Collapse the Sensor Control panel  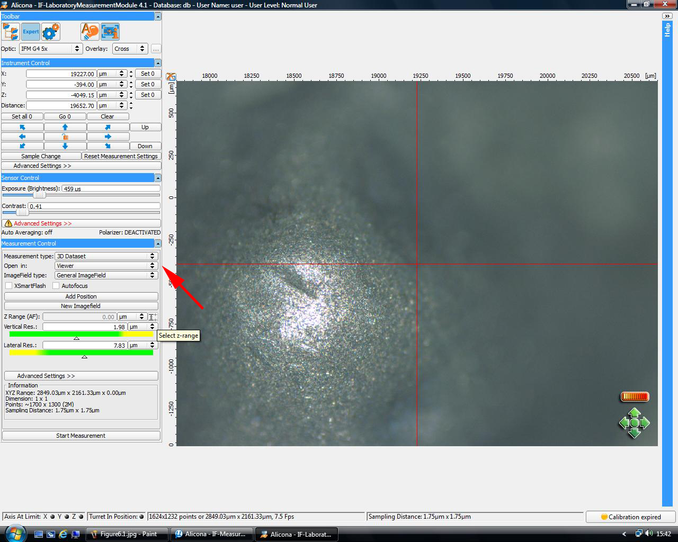[x=157, y=178]
